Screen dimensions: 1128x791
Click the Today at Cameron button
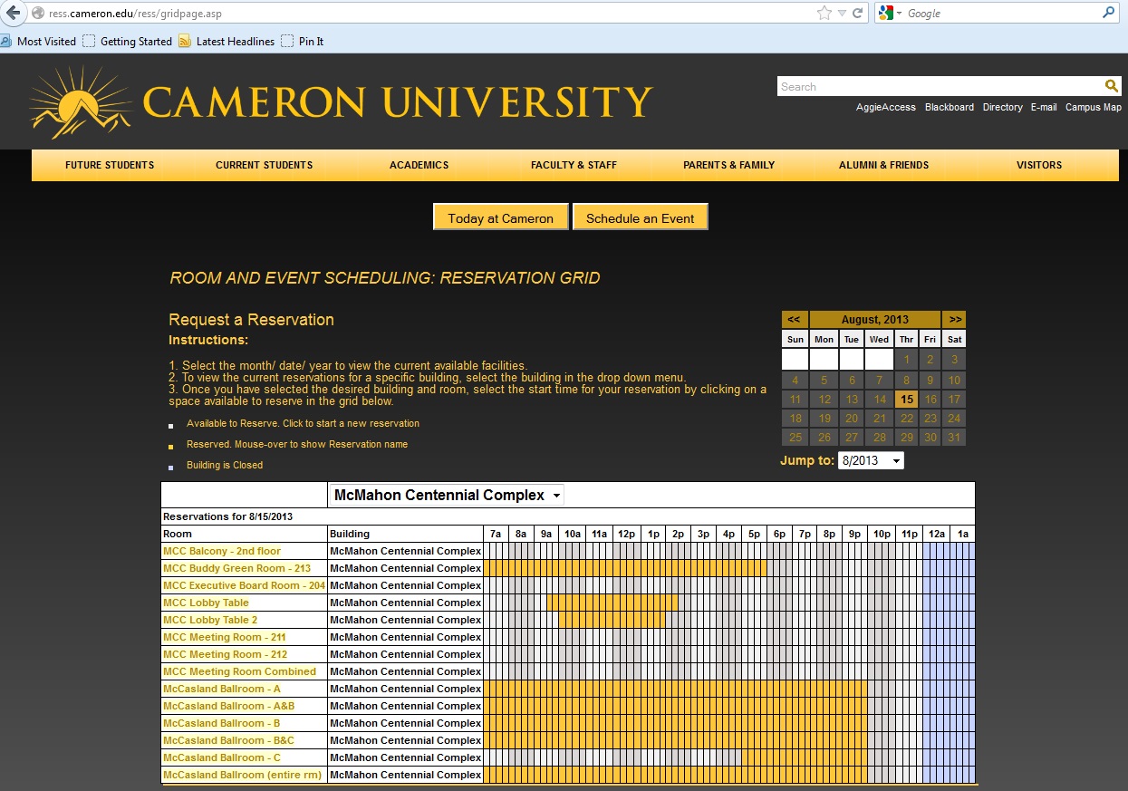point(501,217)
